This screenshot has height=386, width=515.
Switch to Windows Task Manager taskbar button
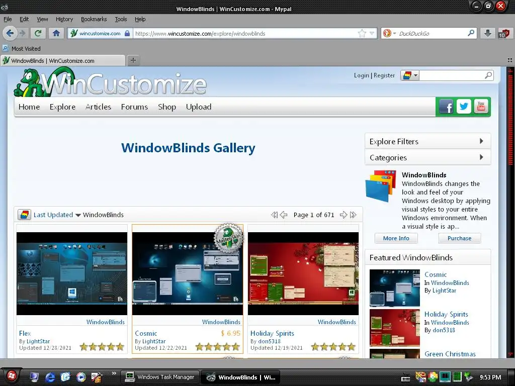click(160, 377)
